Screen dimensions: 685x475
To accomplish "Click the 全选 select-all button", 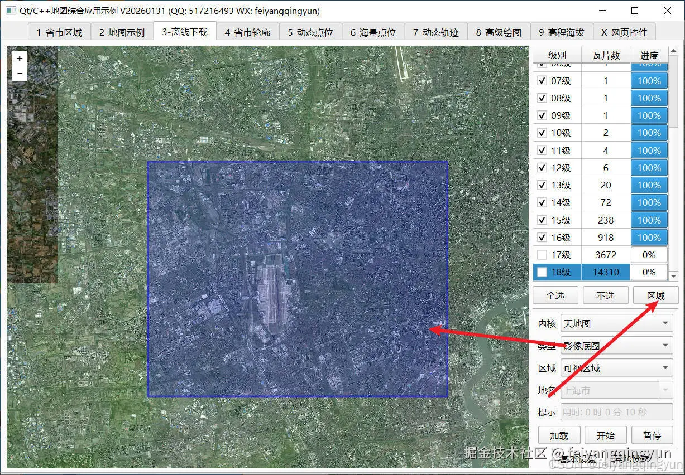I will tap(555, 295).
